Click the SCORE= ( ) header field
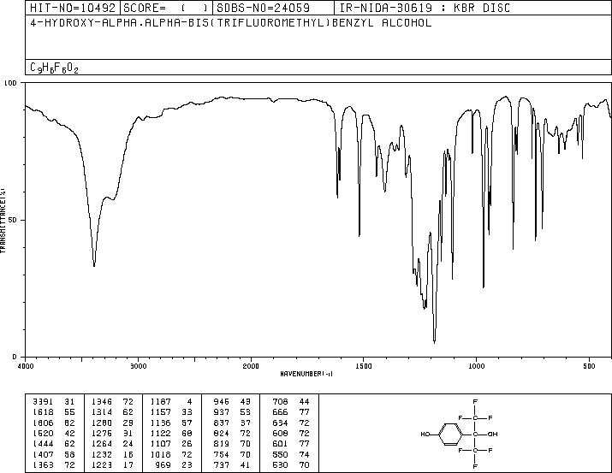 coord(166,8)
